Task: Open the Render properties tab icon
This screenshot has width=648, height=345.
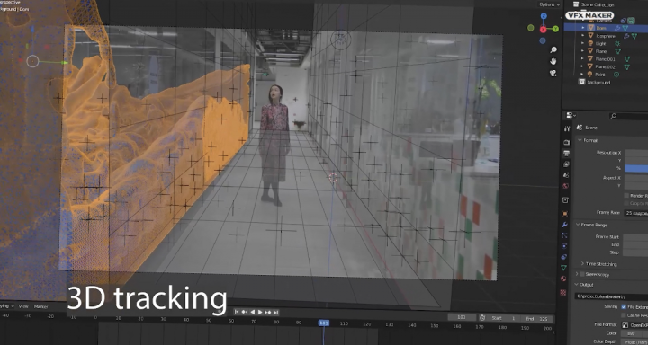Action: coord(566,142)
